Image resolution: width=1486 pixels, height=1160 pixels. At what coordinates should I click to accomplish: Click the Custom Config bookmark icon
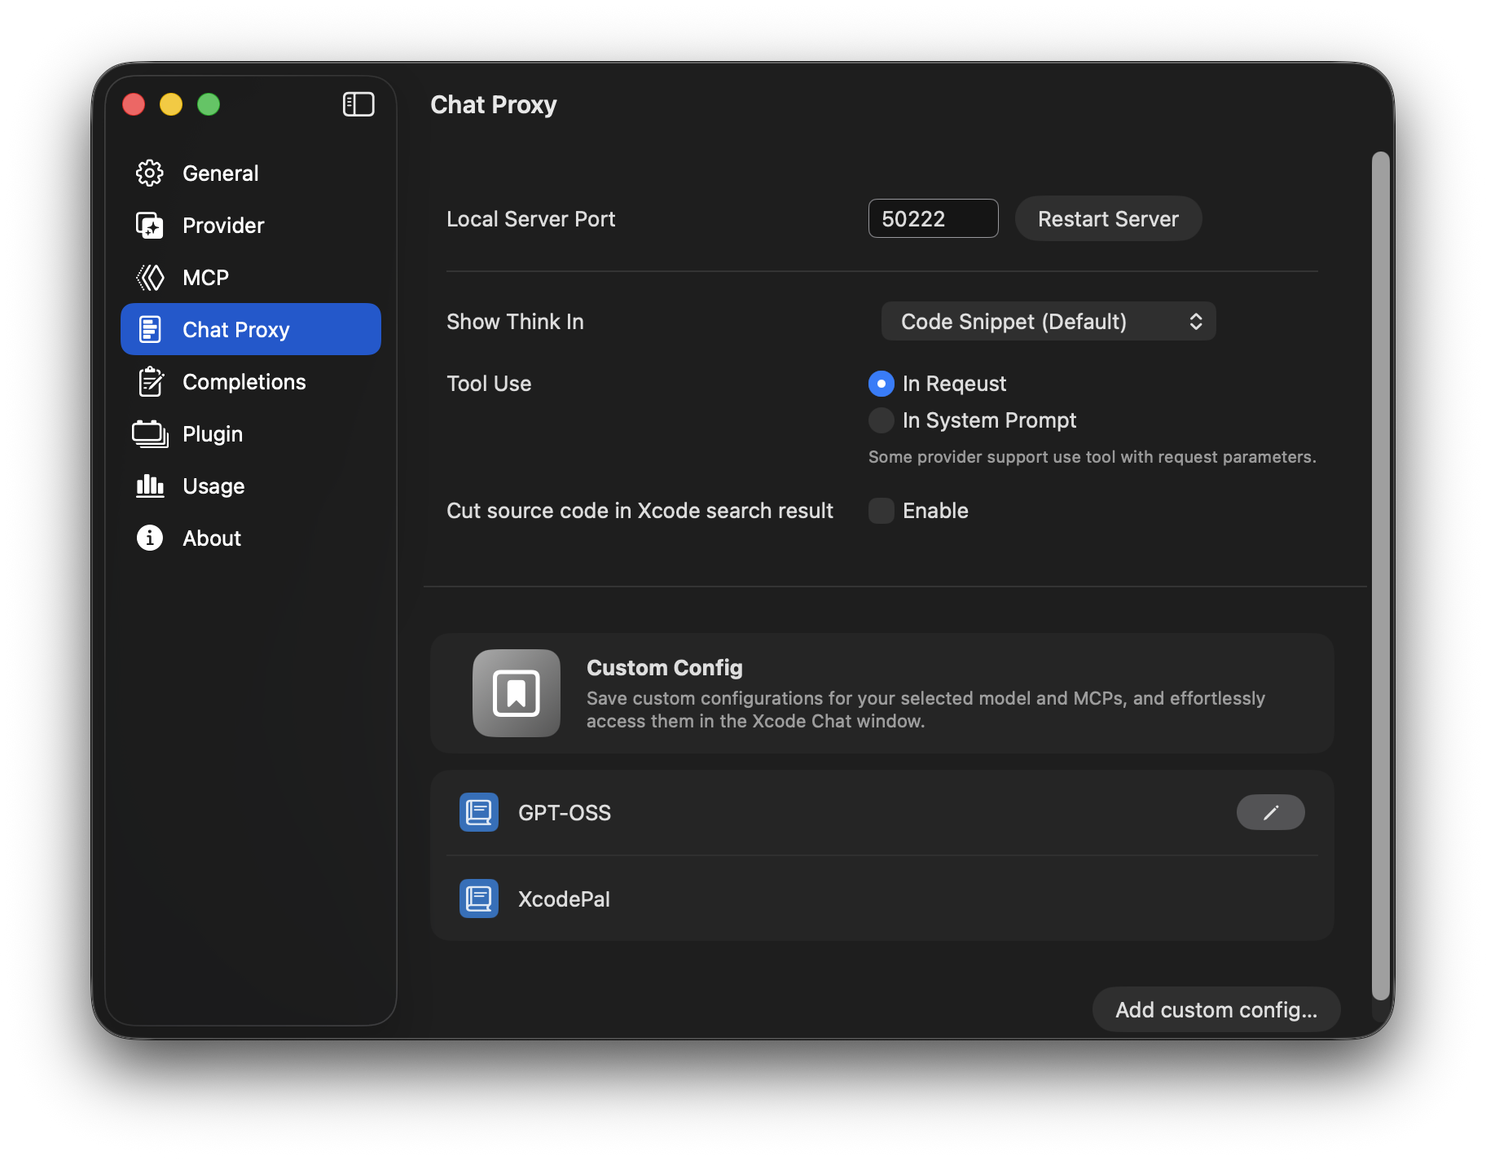[x=517, y=693]
